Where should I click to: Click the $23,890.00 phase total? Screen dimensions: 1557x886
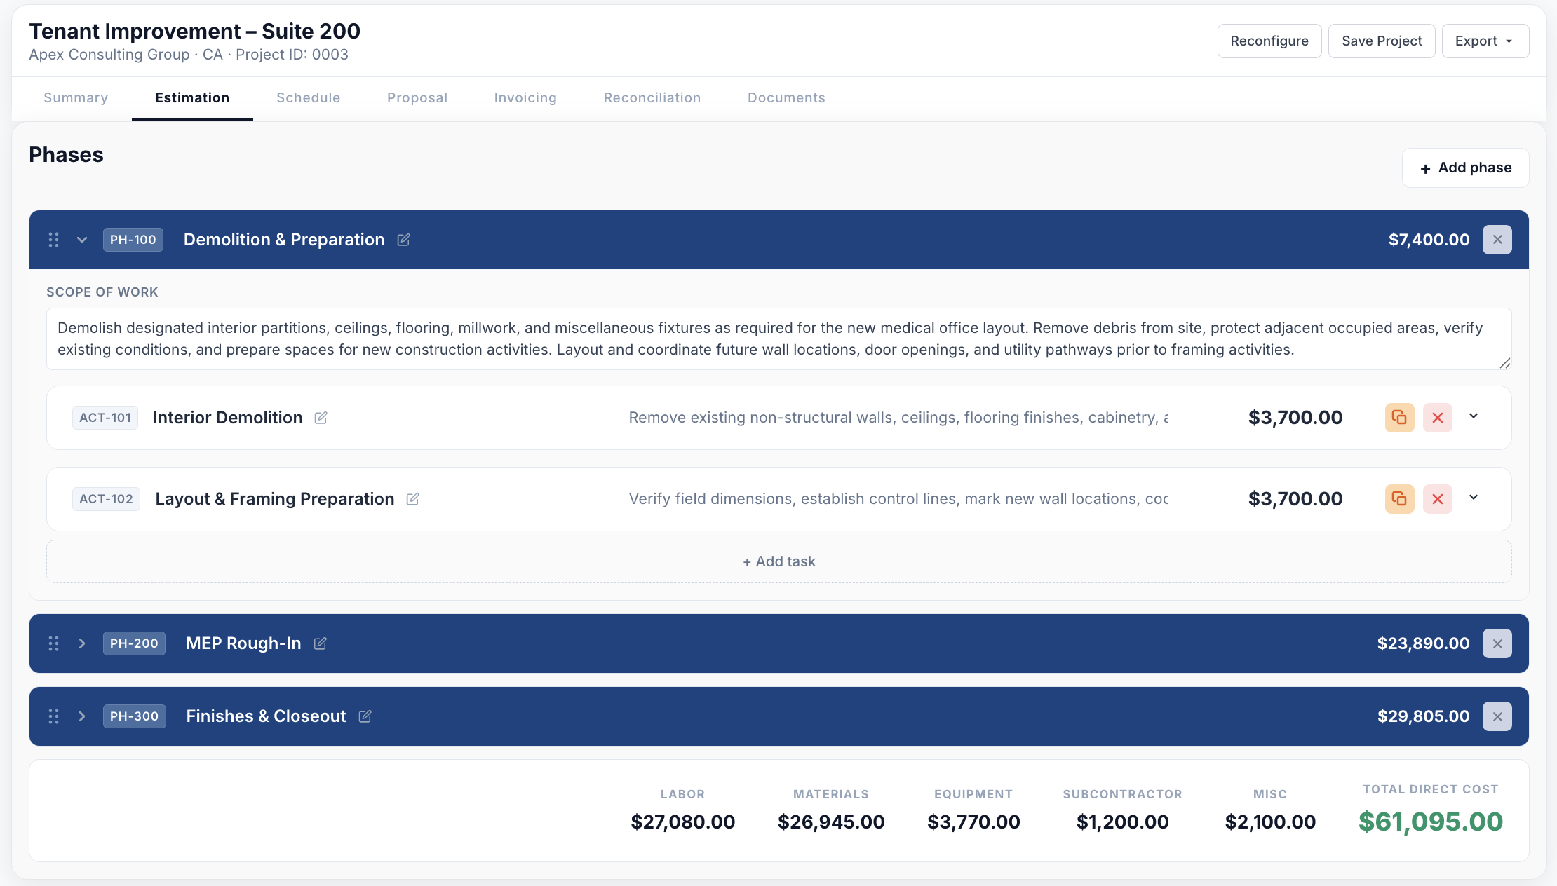coord(1423,643)
